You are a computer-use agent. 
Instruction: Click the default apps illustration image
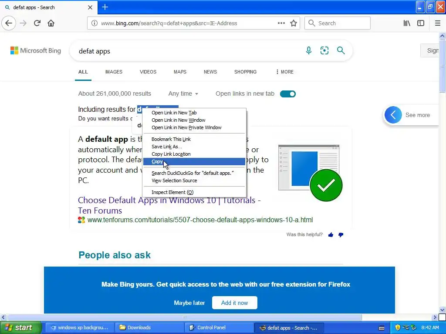[x=310, y=173]
